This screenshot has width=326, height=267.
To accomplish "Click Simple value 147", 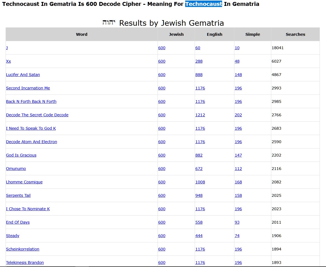I will coord(238,155).
